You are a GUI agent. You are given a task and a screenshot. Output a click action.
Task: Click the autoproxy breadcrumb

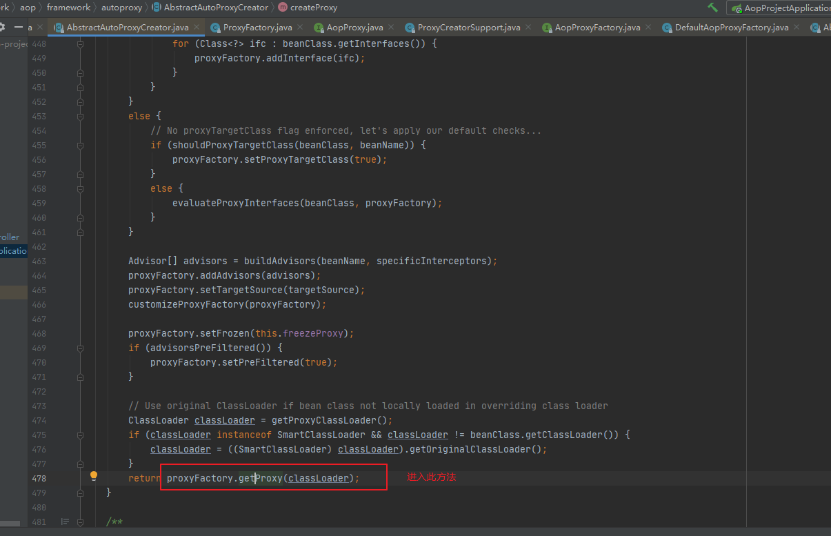tap(121, 8)
